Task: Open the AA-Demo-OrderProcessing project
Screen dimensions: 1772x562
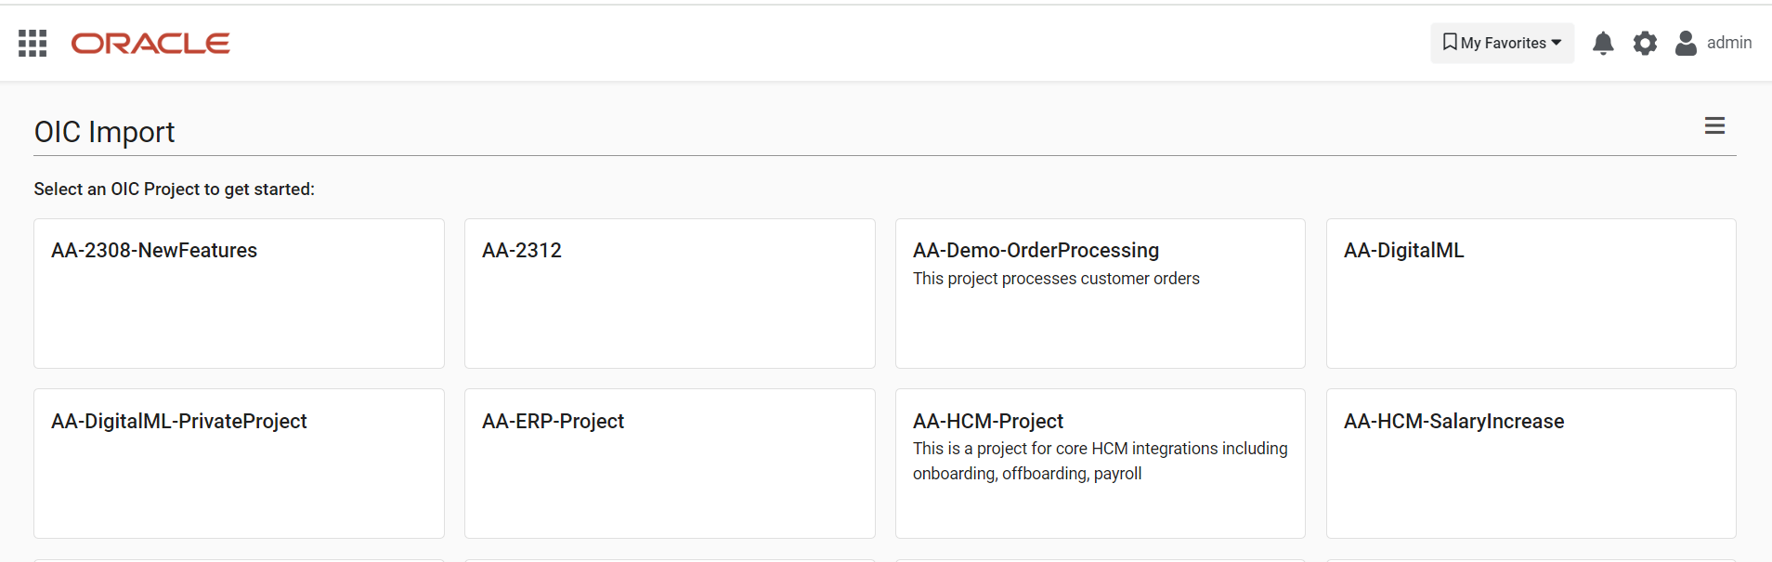Action: coord(1101,294)
